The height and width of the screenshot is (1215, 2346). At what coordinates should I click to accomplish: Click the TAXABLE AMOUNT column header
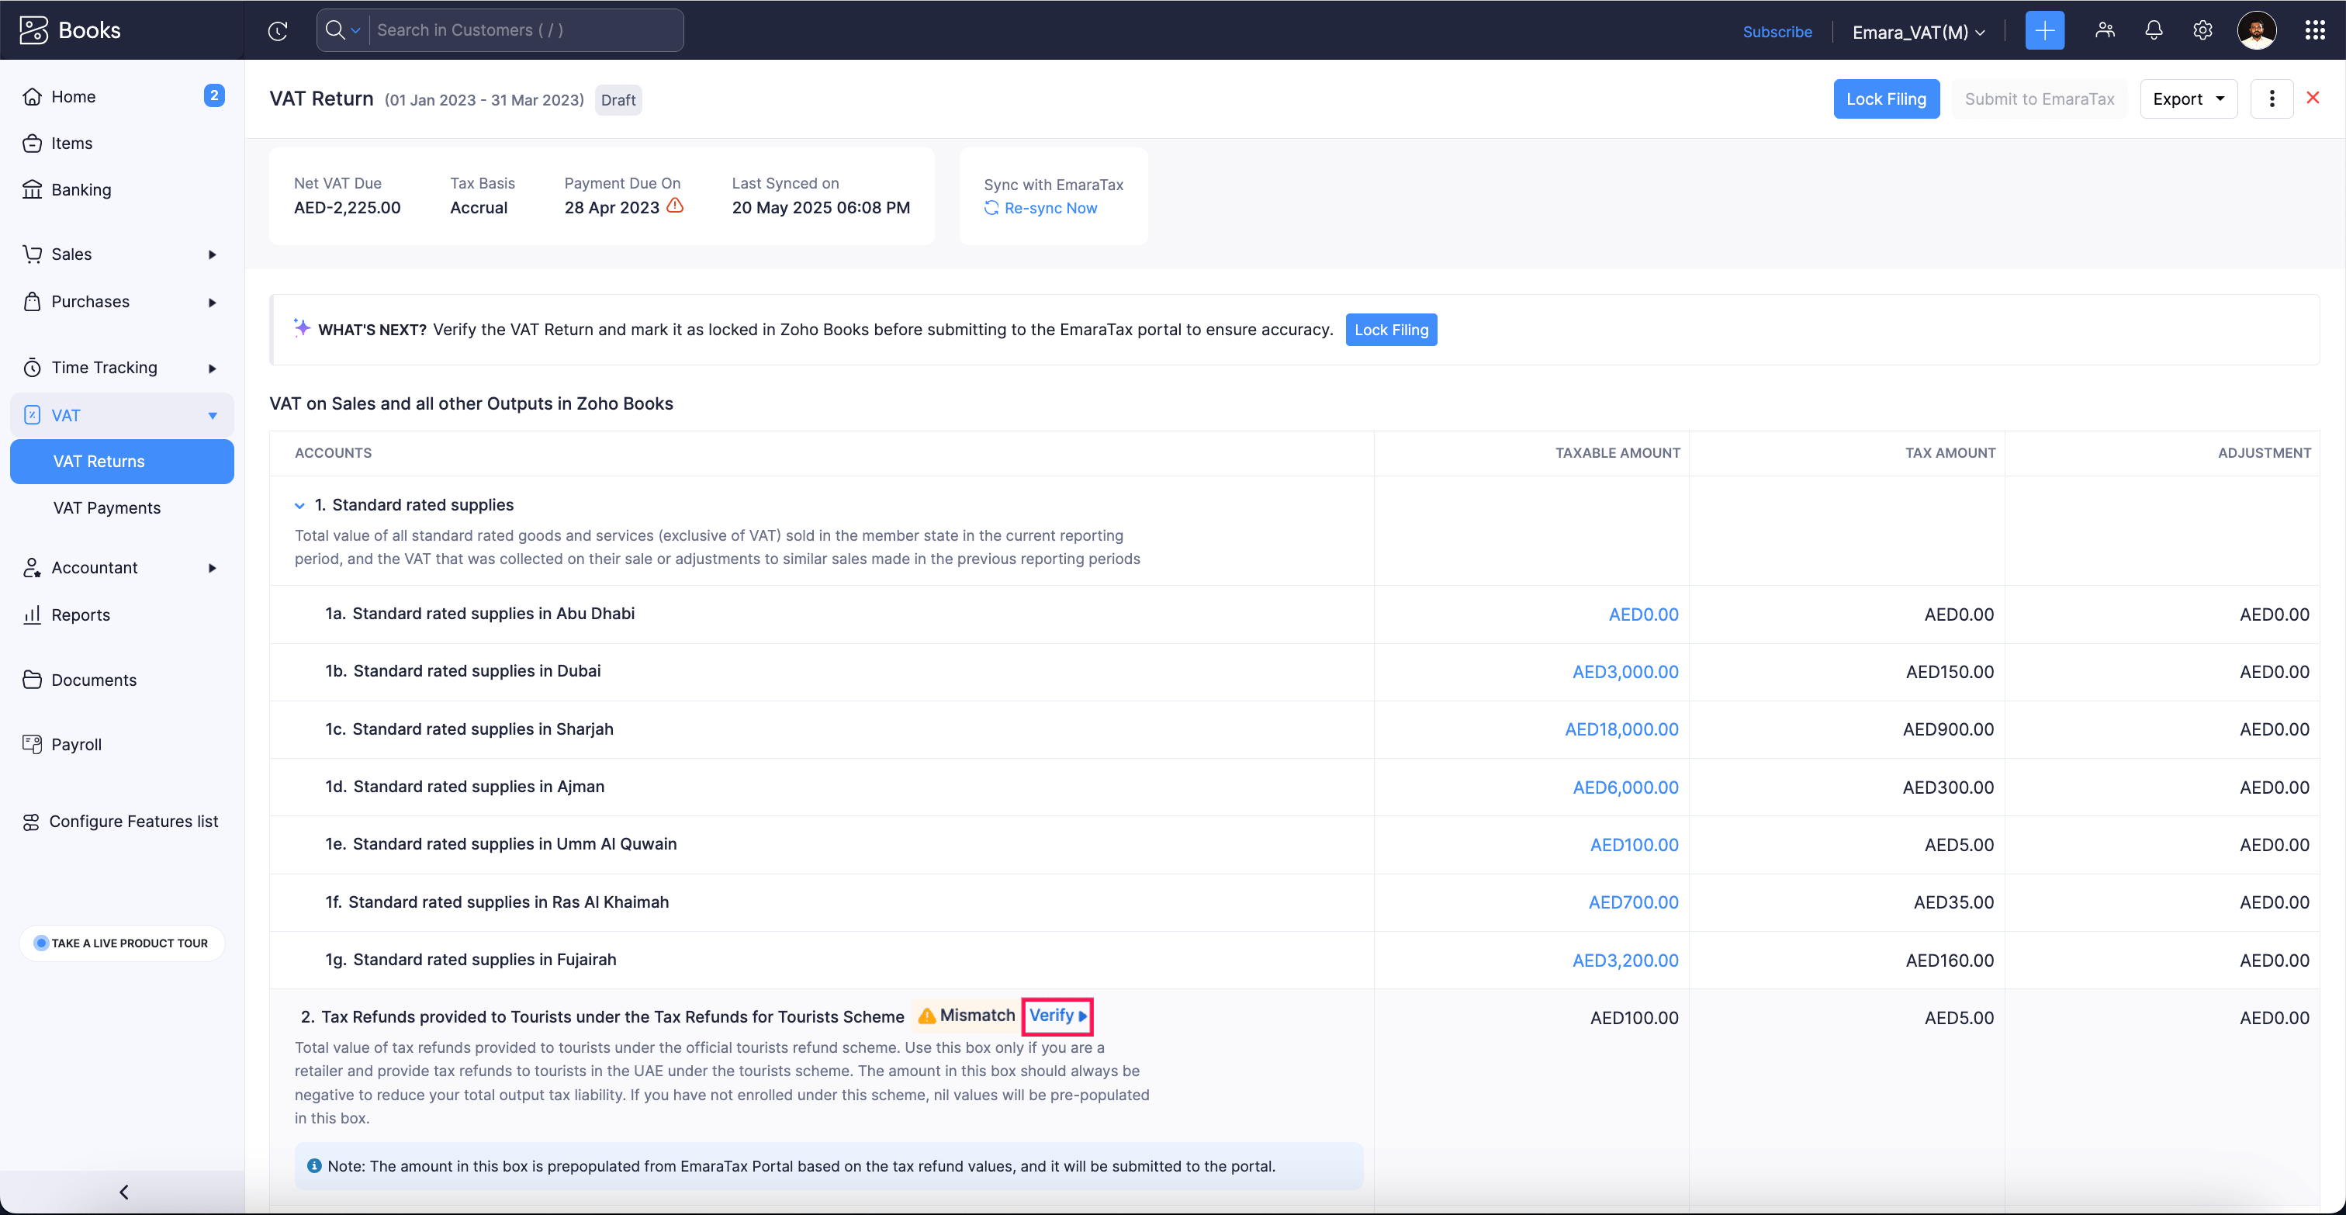1618,452
